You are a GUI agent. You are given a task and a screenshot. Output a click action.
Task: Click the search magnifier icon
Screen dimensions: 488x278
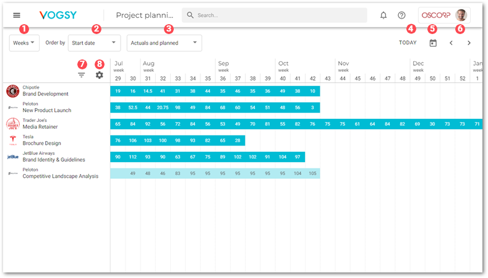tap(190, 15)
